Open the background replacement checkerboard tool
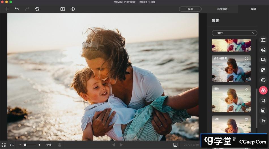This screenshot has height=149, width=269. [263, 70]
